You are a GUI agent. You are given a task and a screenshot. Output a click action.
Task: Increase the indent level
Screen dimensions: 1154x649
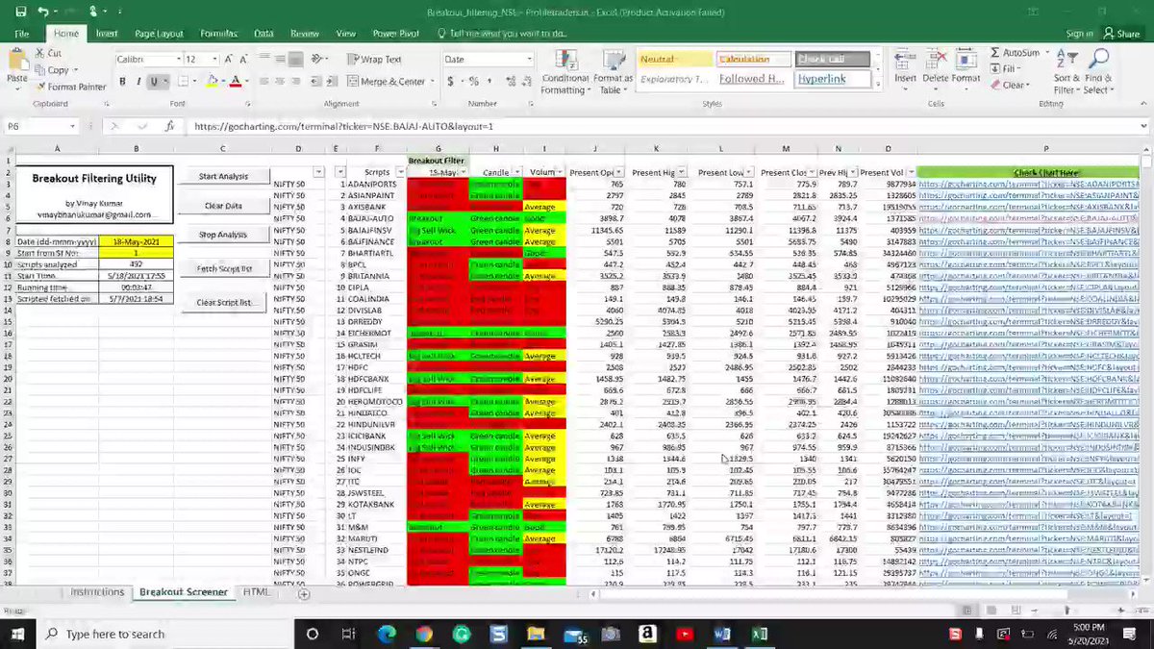tap(333, 82)
